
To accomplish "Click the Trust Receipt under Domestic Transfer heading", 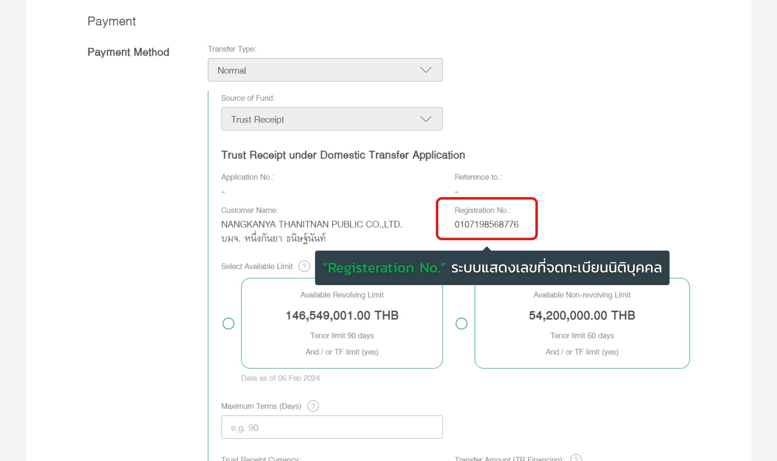I will 343,155.
